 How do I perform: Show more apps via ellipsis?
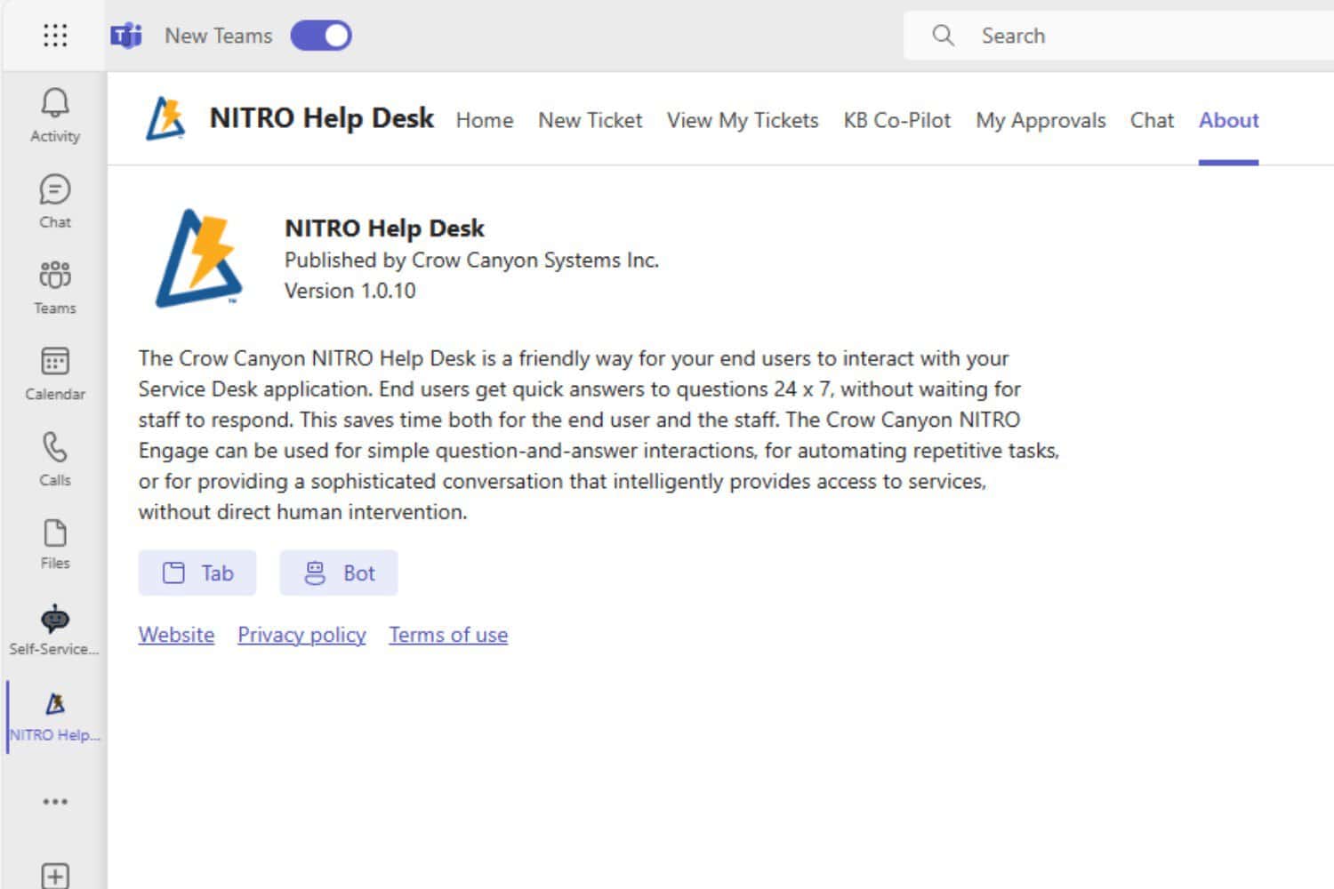click(x=55, y=802)
